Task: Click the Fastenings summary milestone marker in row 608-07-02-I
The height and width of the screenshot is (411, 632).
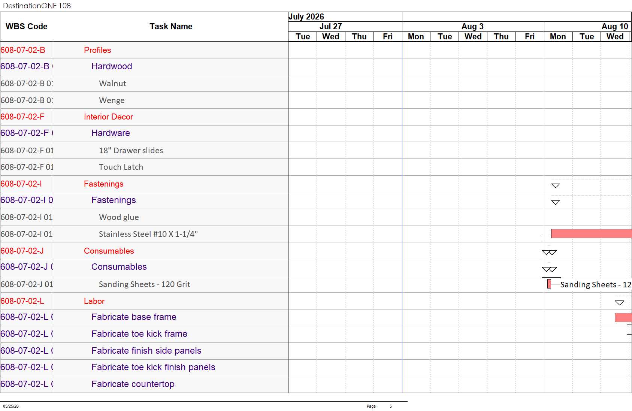Action: click(556, 186)
